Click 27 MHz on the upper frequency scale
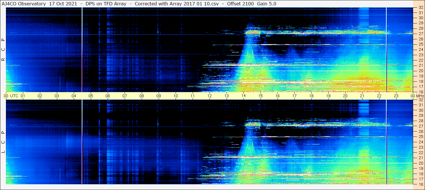 (x=420, y=33)
